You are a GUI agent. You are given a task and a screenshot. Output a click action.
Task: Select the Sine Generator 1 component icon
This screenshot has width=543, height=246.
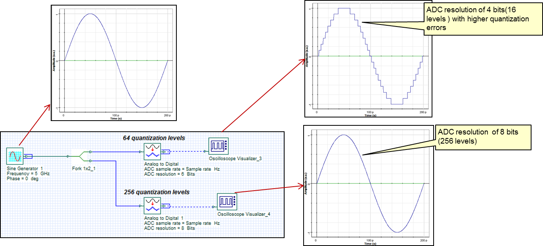(x=15, y=156)
